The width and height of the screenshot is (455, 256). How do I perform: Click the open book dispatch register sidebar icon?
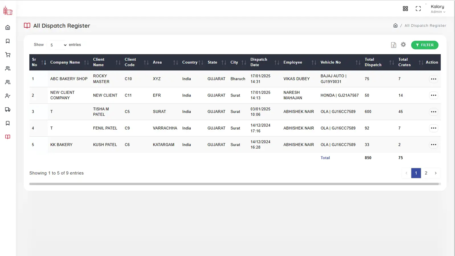[x=8, y=137]
